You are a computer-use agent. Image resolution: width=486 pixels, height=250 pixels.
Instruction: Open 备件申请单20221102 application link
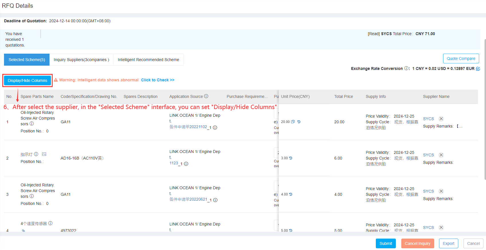(188, 127)
